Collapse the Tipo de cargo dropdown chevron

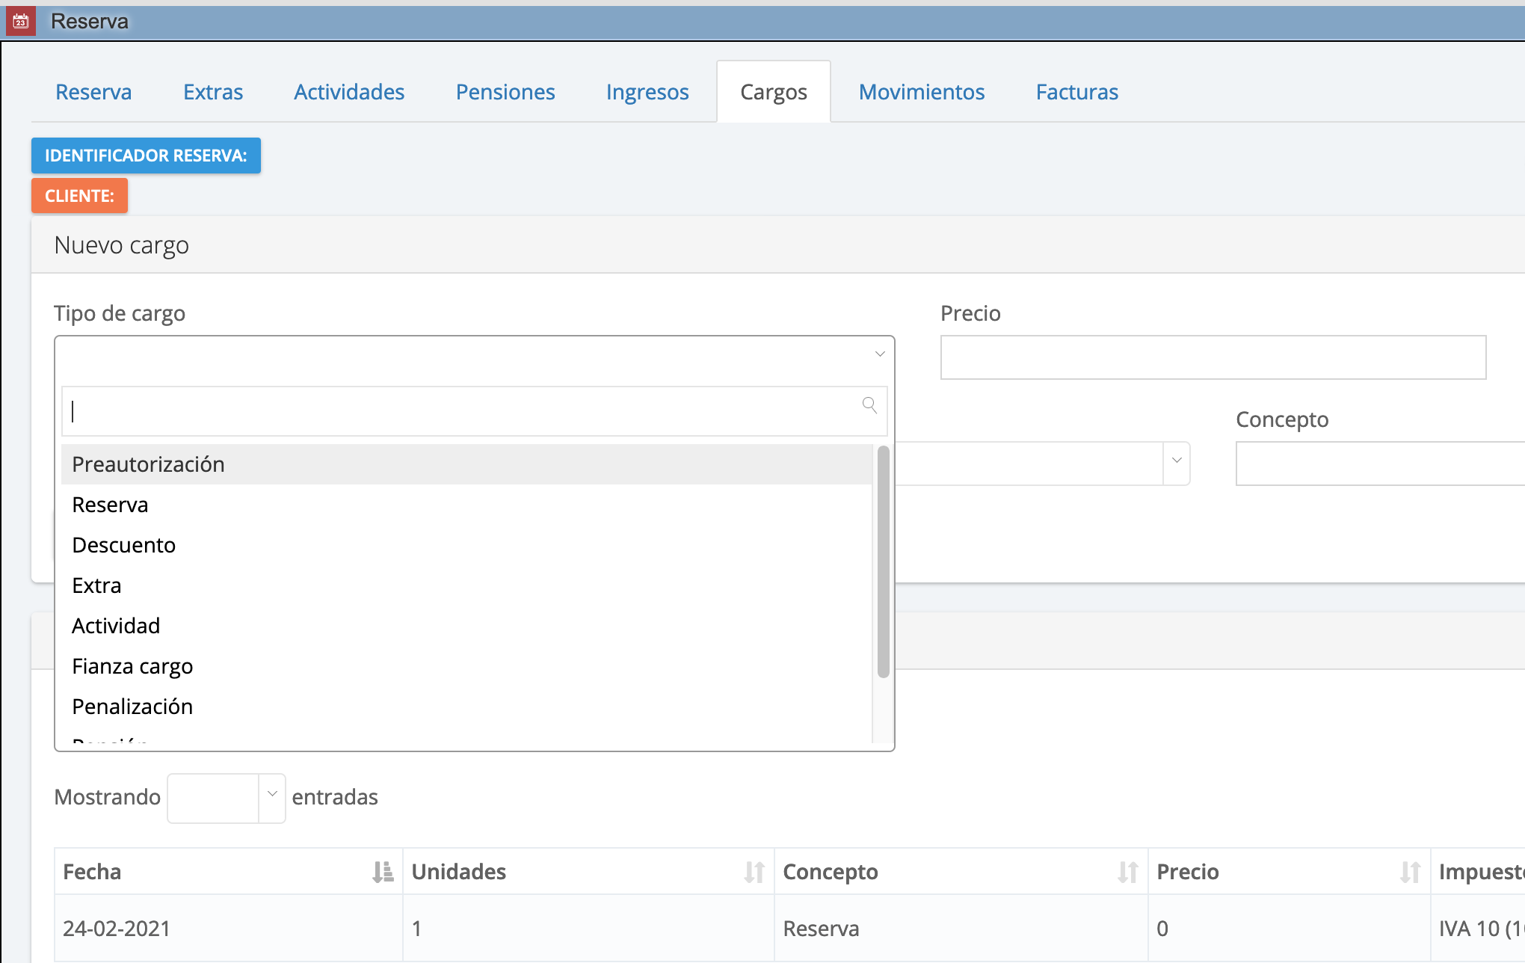880,354
